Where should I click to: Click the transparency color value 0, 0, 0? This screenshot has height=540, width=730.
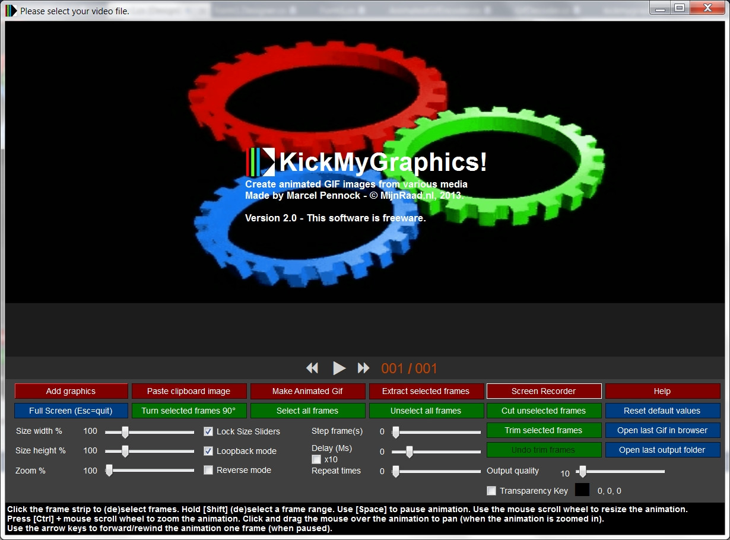(x=610, y=491)
